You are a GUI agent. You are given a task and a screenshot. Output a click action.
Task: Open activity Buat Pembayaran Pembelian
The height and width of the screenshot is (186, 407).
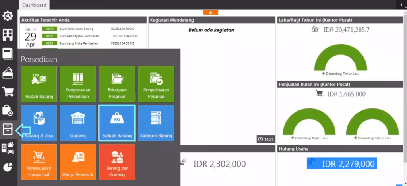[x=79, y=36]
